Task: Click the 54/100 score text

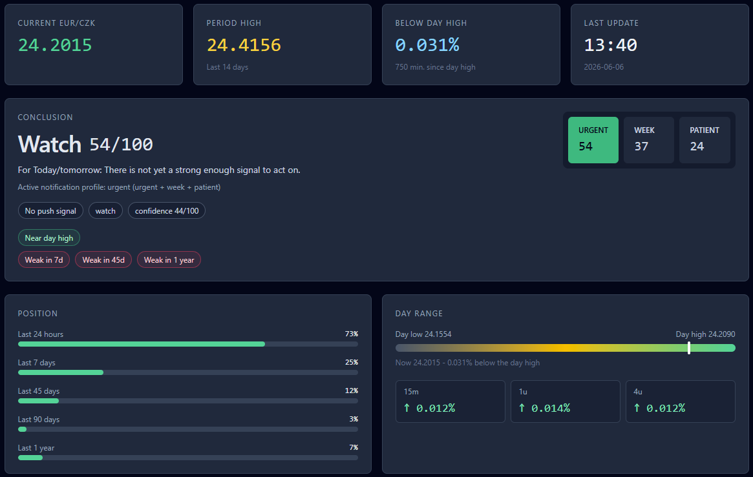Action: click(121, 145)
